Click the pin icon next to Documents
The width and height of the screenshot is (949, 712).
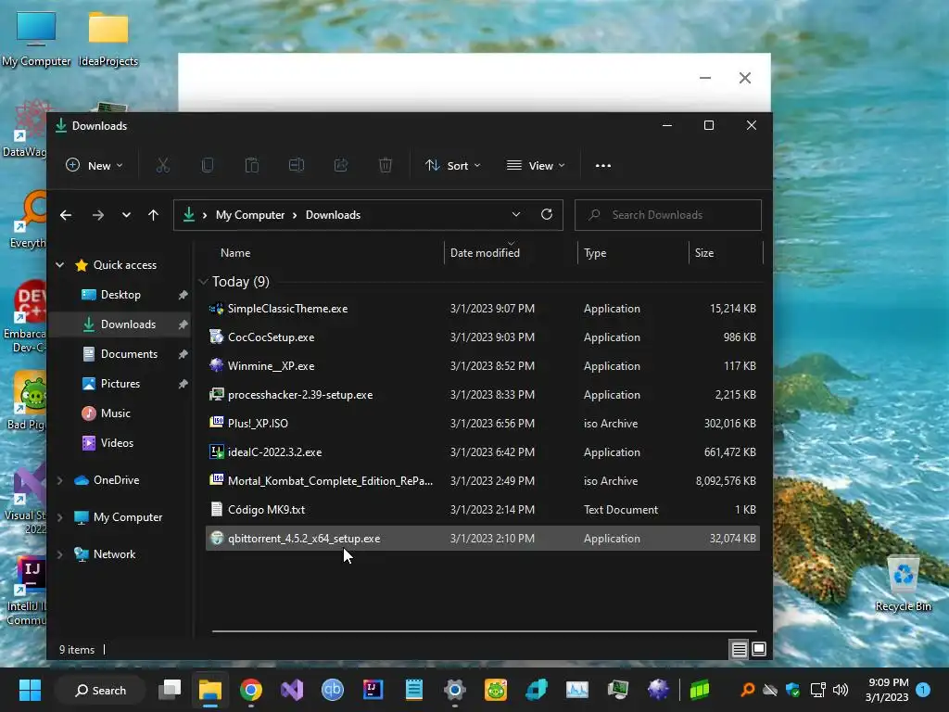(x=183, y=354)
